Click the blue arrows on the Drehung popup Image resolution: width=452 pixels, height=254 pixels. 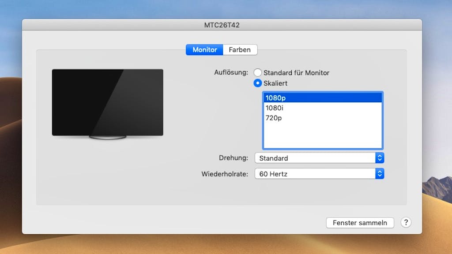(380, 158)
